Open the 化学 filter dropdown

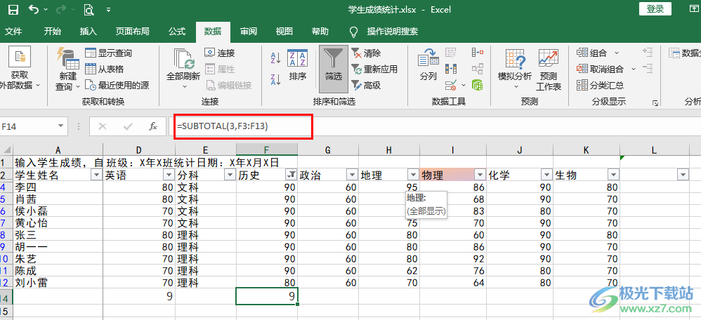tap(546, 175)
